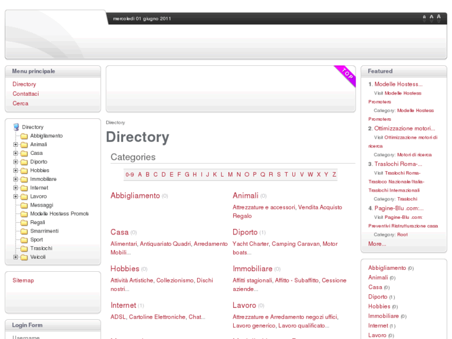Image resolution: width=452 pixels, height=339 pixels.
Task: Click the medium font size A icon
Action: tap(431, 18)
